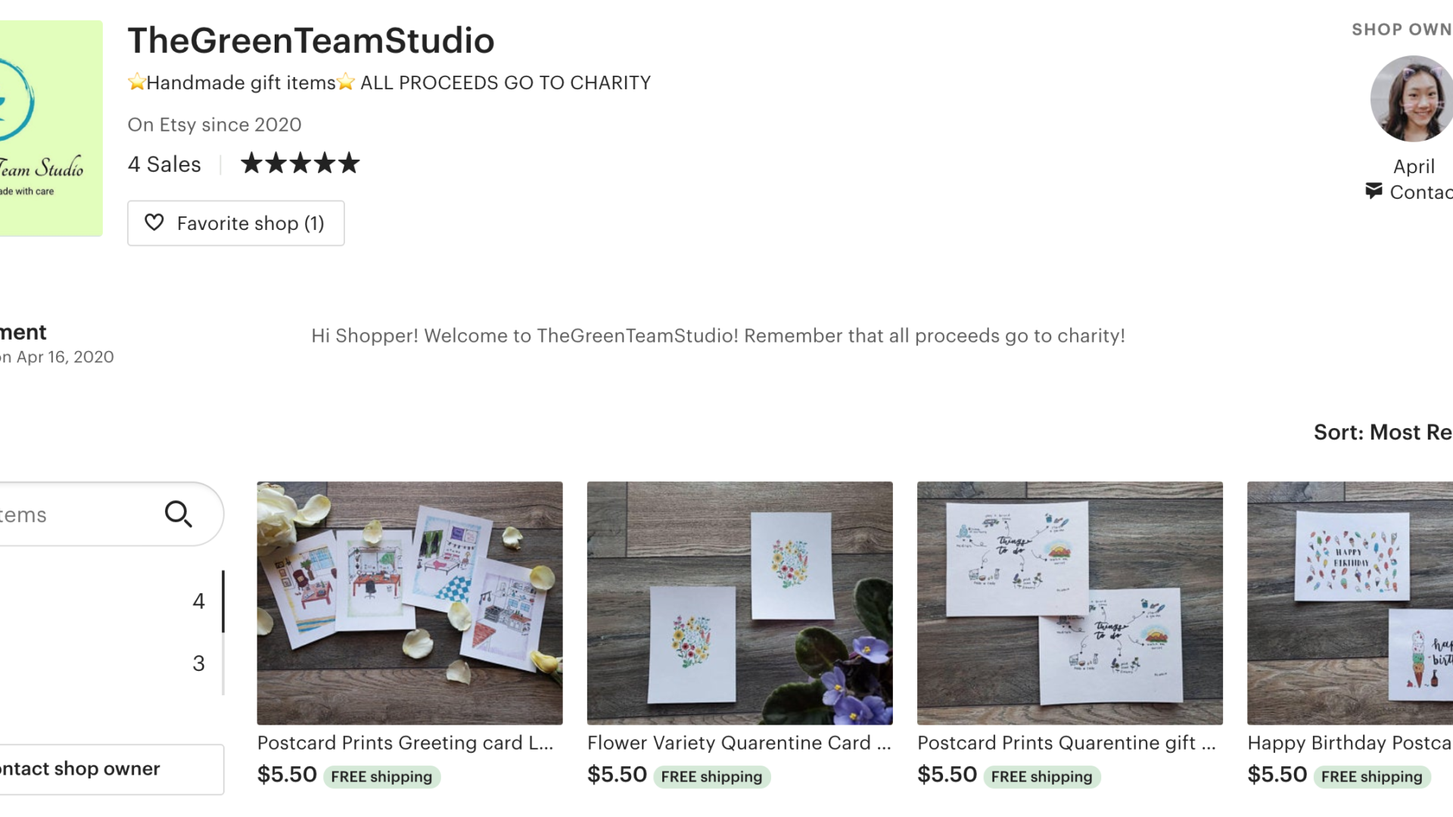This screenshot has height=817, width=1453.
Task: Click the Contact message icon under April
Action: tap(1374, 191)
